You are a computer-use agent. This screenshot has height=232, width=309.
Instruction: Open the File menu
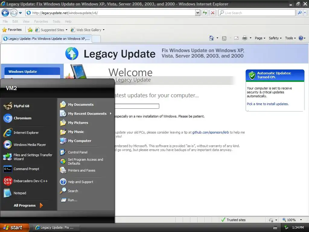pos(5,21)
